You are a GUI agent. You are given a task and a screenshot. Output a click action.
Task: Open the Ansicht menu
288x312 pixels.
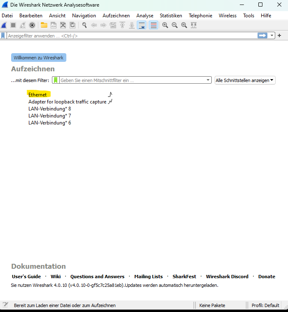pos(57,16)
